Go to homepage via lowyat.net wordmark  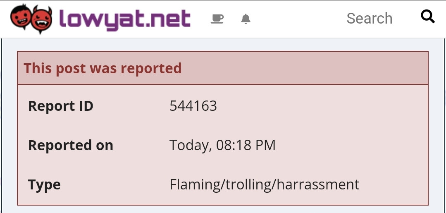(124, 19)
